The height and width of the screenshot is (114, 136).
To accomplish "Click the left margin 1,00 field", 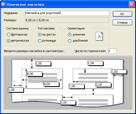I will pos(16,90).
